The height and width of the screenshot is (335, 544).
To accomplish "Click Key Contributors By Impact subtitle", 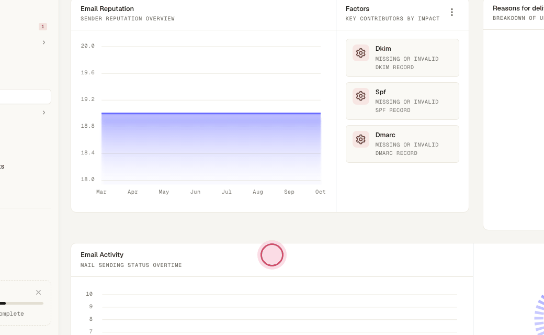I will pos(392,19).
